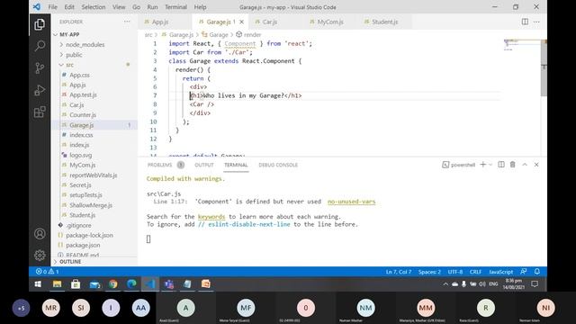Open Google Chrome from taskbar
Viewport: 576px width, 324px height.
(x=113, y=284)
